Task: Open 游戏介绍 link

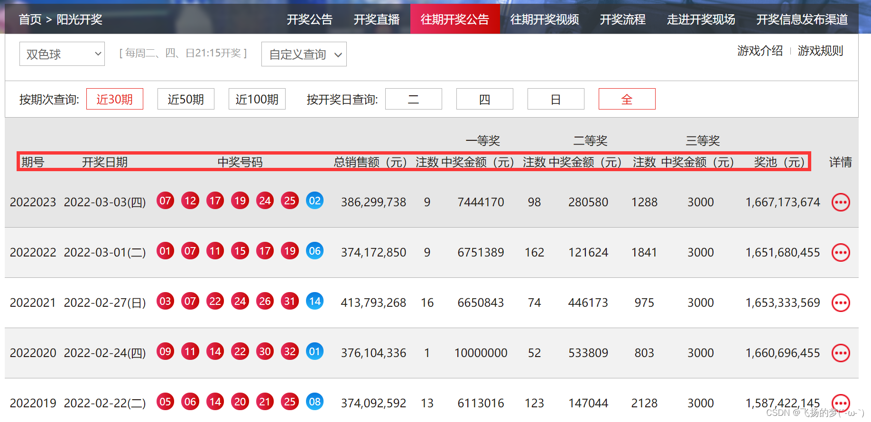Action: click(760, 51)
